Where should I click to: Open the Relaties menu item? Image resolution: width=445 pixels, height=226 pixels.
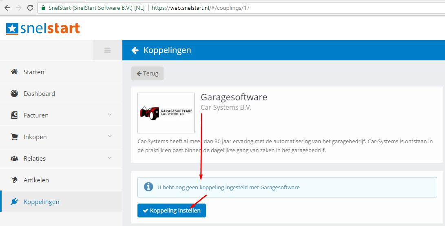click(x=61, y=158)
